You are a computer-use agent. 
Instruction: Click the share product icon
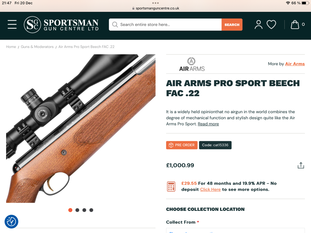pyautogui.click(x=301, y=165)
